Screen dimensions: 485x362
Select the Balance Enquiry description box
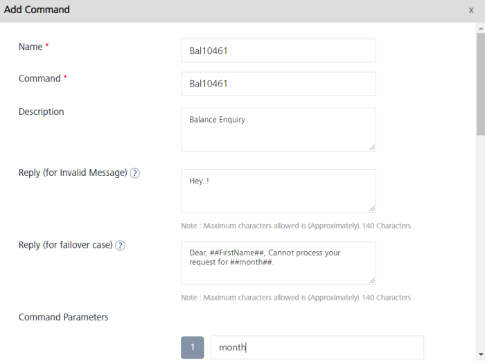point(278,129)
